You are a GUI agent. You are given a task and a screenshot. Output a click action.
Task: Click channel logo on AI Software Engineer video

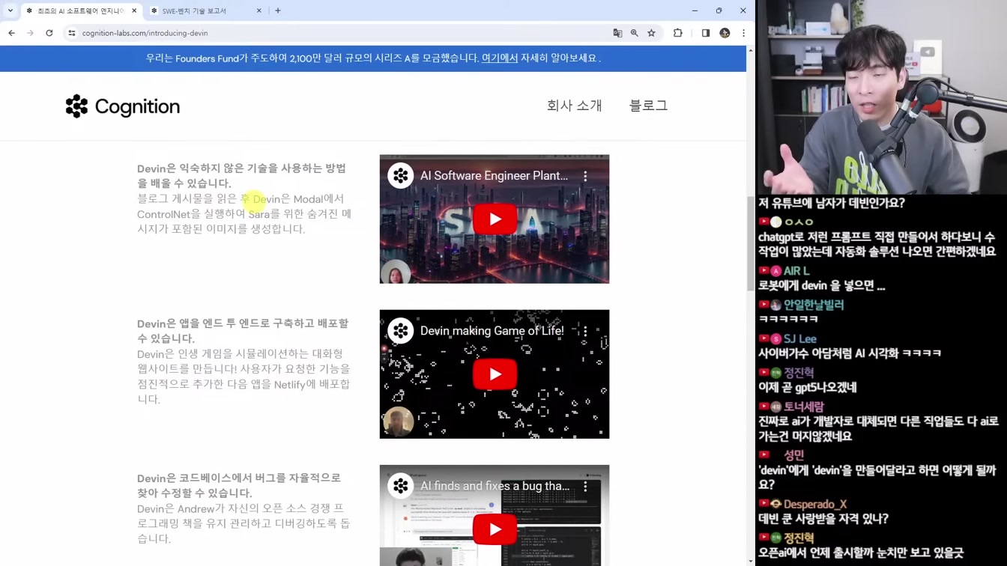pyautogui.click(x=401, y=176)
